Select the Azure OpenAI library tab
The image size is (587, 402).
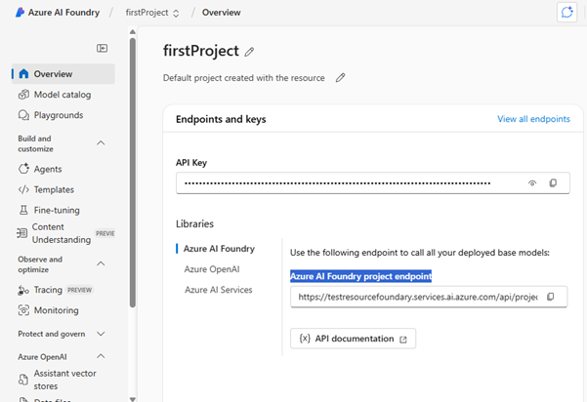pyautogui.click(x=212, y=269)
